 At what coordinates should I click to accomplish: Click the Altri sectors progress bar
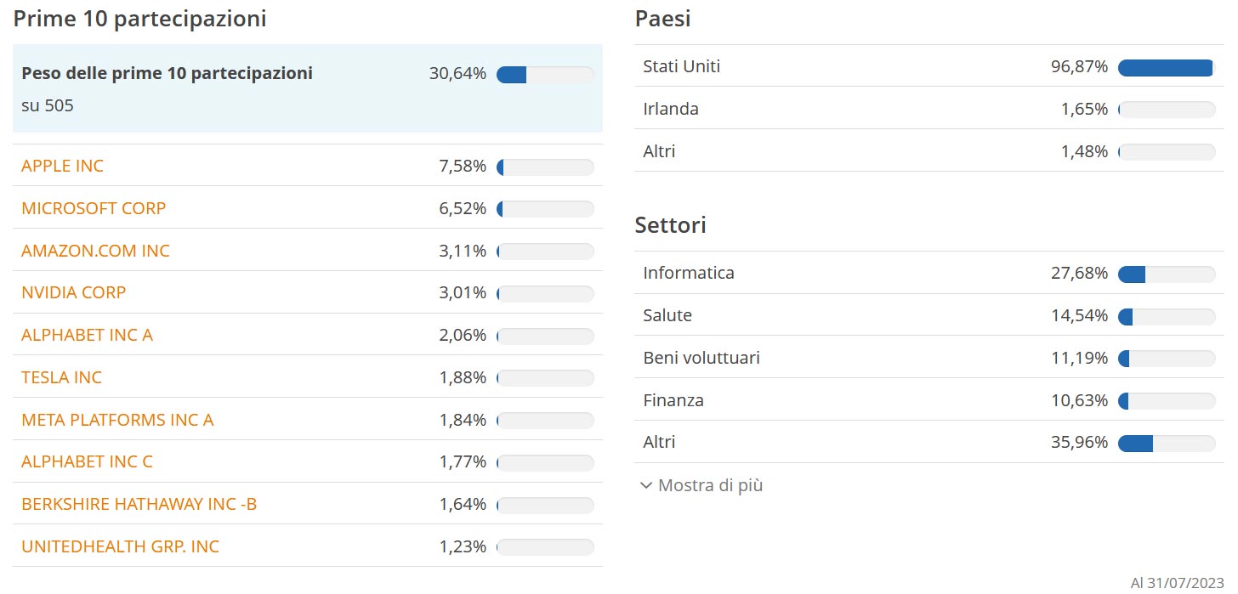1167,444
